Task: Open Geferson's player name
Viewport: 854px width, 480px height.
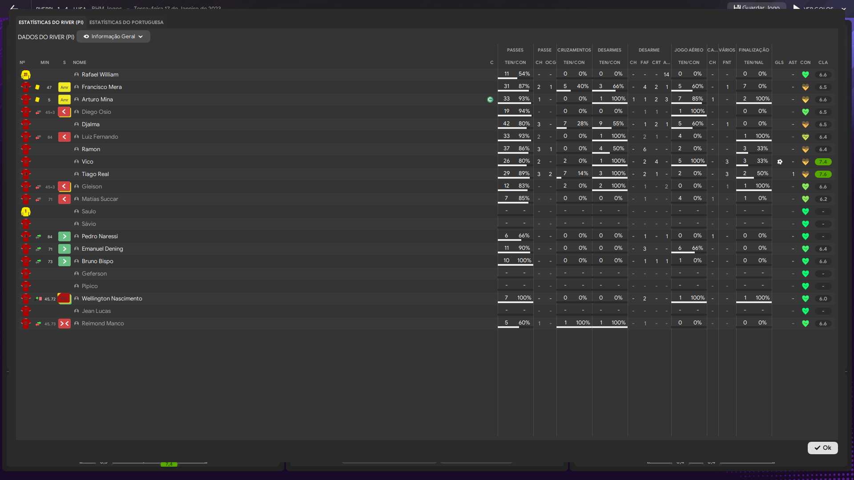Action: tap(94, 274)
